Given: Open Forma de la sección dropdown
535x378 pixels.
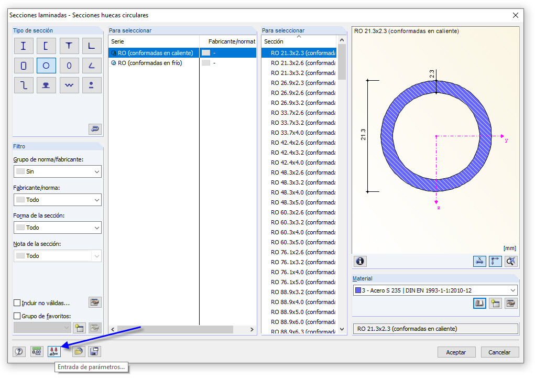Looking at the screenshot, I should (x=57, y=228).
